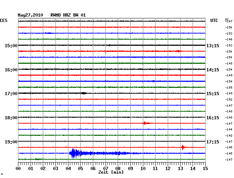Click the black spike near minute 07 on 15:00 trace

(109, 45)
